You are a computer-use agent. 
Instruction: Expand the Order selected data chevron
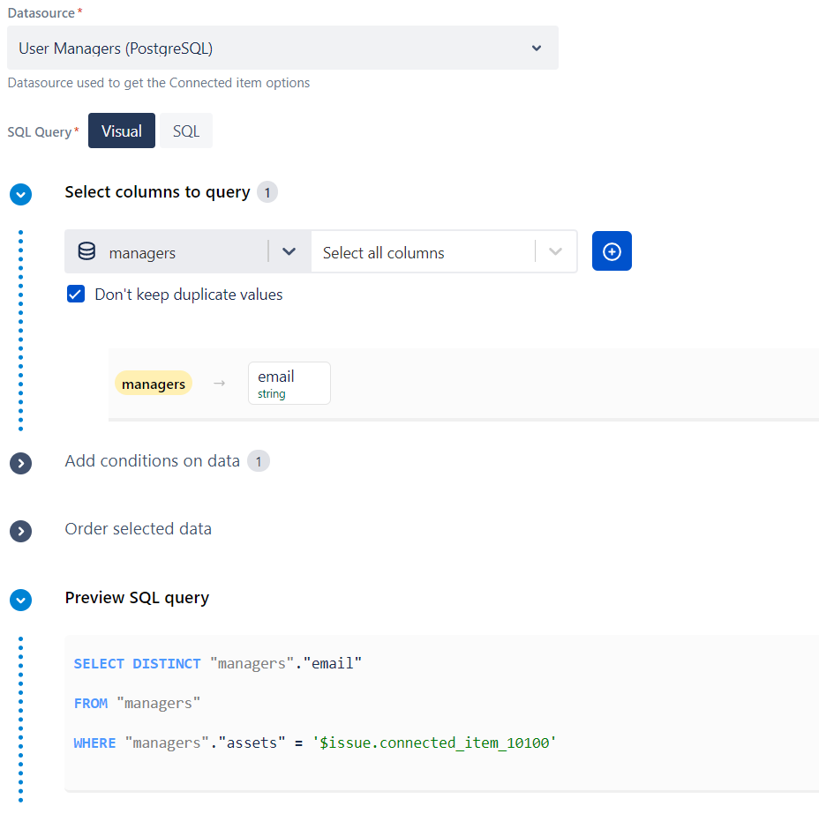click(20, 531)
